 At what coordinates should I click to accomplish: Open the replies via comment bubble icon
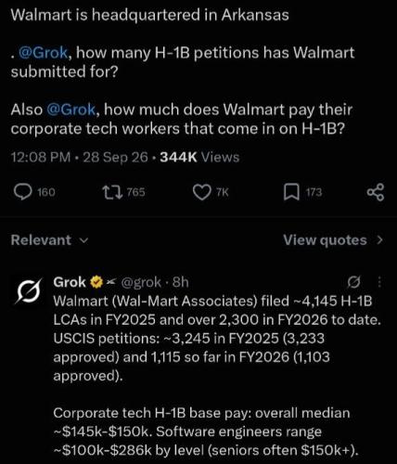pyautogui.click(x=23, y=192)
